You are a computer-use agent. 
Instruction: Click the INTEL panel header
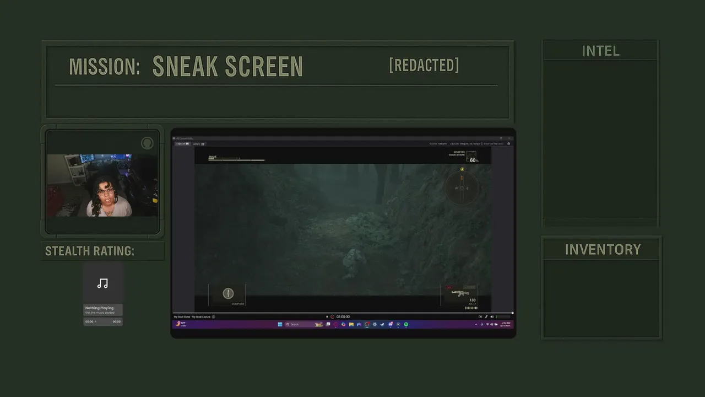[600, 51]
